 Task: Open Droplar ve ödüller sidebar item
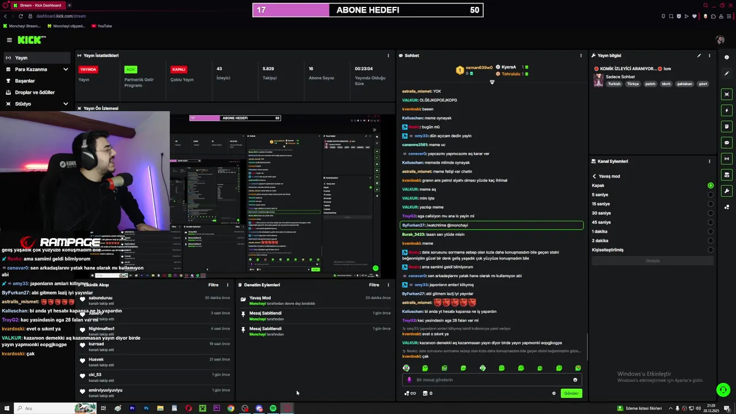(x=37, y=92)
